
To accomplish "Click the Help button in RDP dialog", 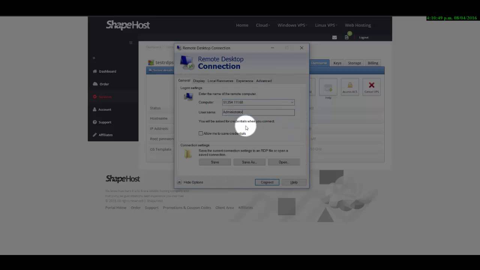I will [x=294, y=182].
